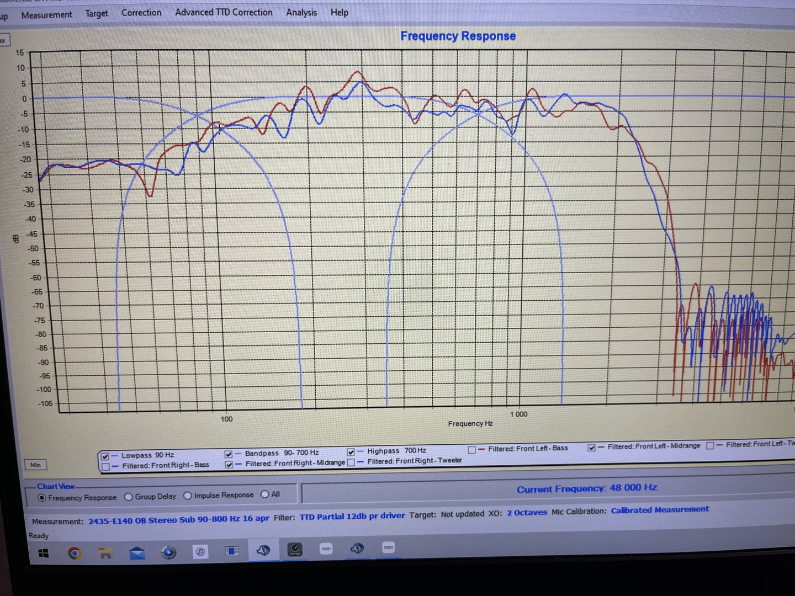This screenshot has height=596, width=795.
Task: Check the Filtered: Front Left - Bass box
Action: click(x=471, y=450)
